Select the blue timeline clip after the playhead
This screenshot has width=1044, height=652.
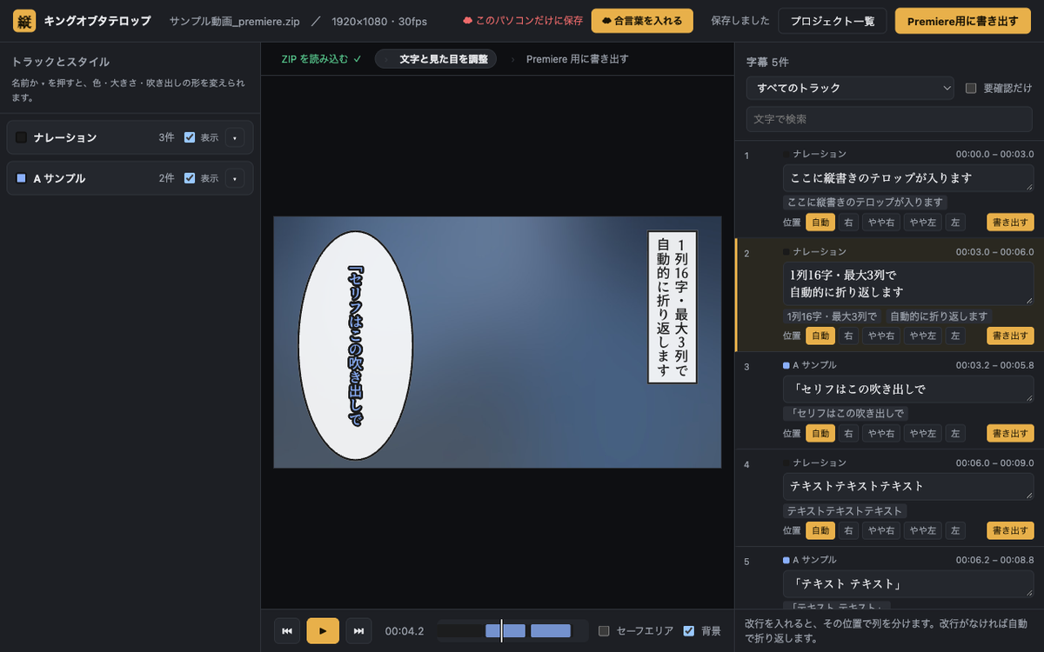coord(551,631)
